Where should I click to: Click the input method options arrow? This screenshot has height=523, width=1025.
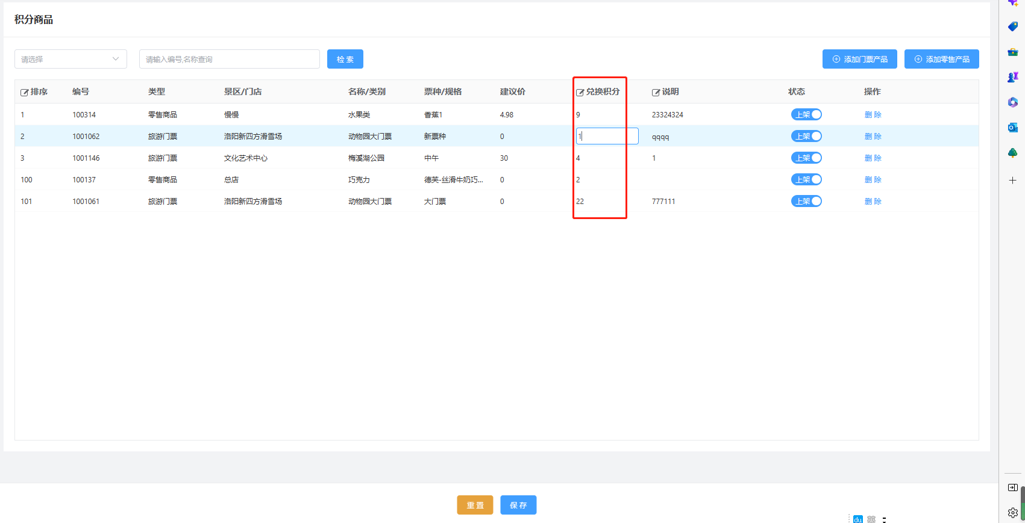pyautogui.click(x=884, y=519)
